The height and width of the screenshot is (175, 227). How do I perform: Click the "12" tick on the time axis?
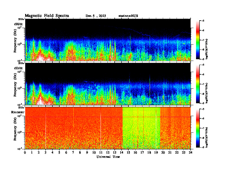pyautogui.click(x=108, y=152)
